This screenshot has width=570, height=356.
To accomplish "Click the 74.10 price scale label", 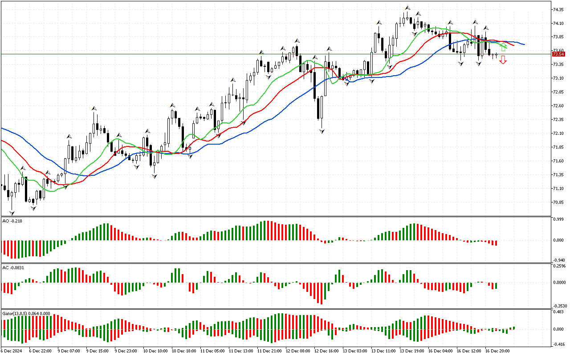I will click(558, 23).
